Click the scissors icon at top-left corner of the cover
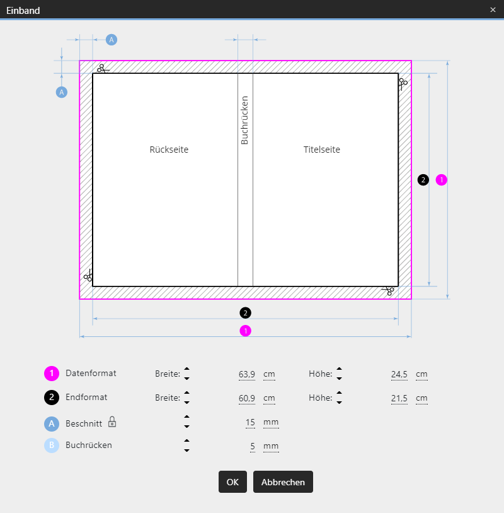 point(103,69)
